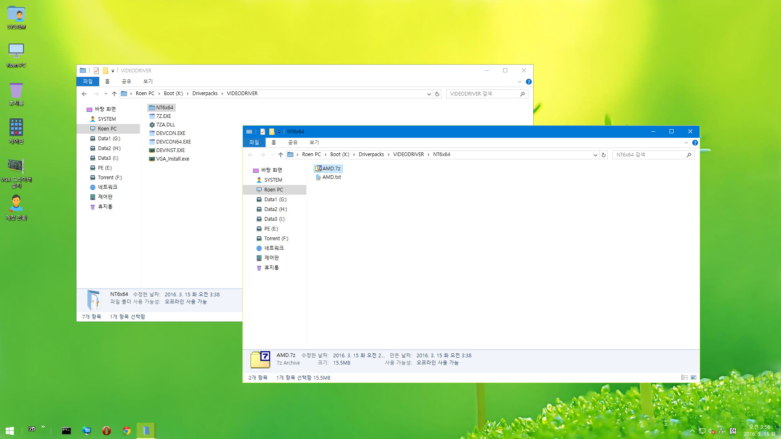
Task: Click the network tray icon
Action: pyautogui.click(x=702, y=431)
